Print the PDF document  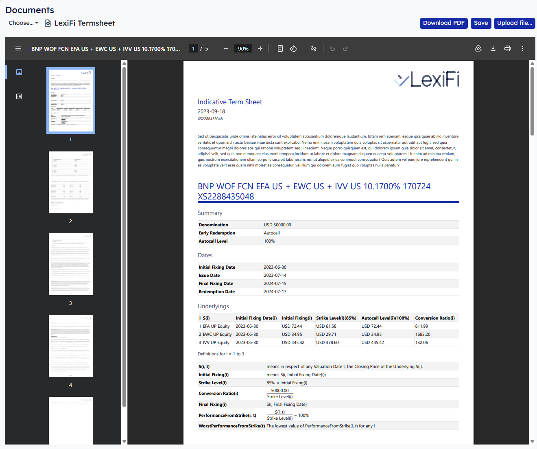click(x=508, y=48)
